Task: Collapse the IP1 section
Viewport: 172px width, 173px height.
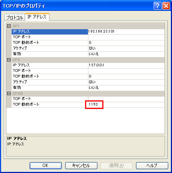Action: point(9,26)
